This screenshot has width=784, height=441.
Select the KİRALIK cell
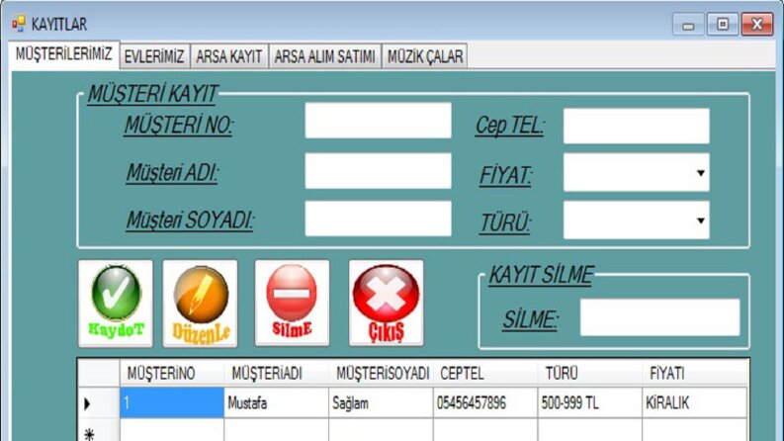[694, 402]
